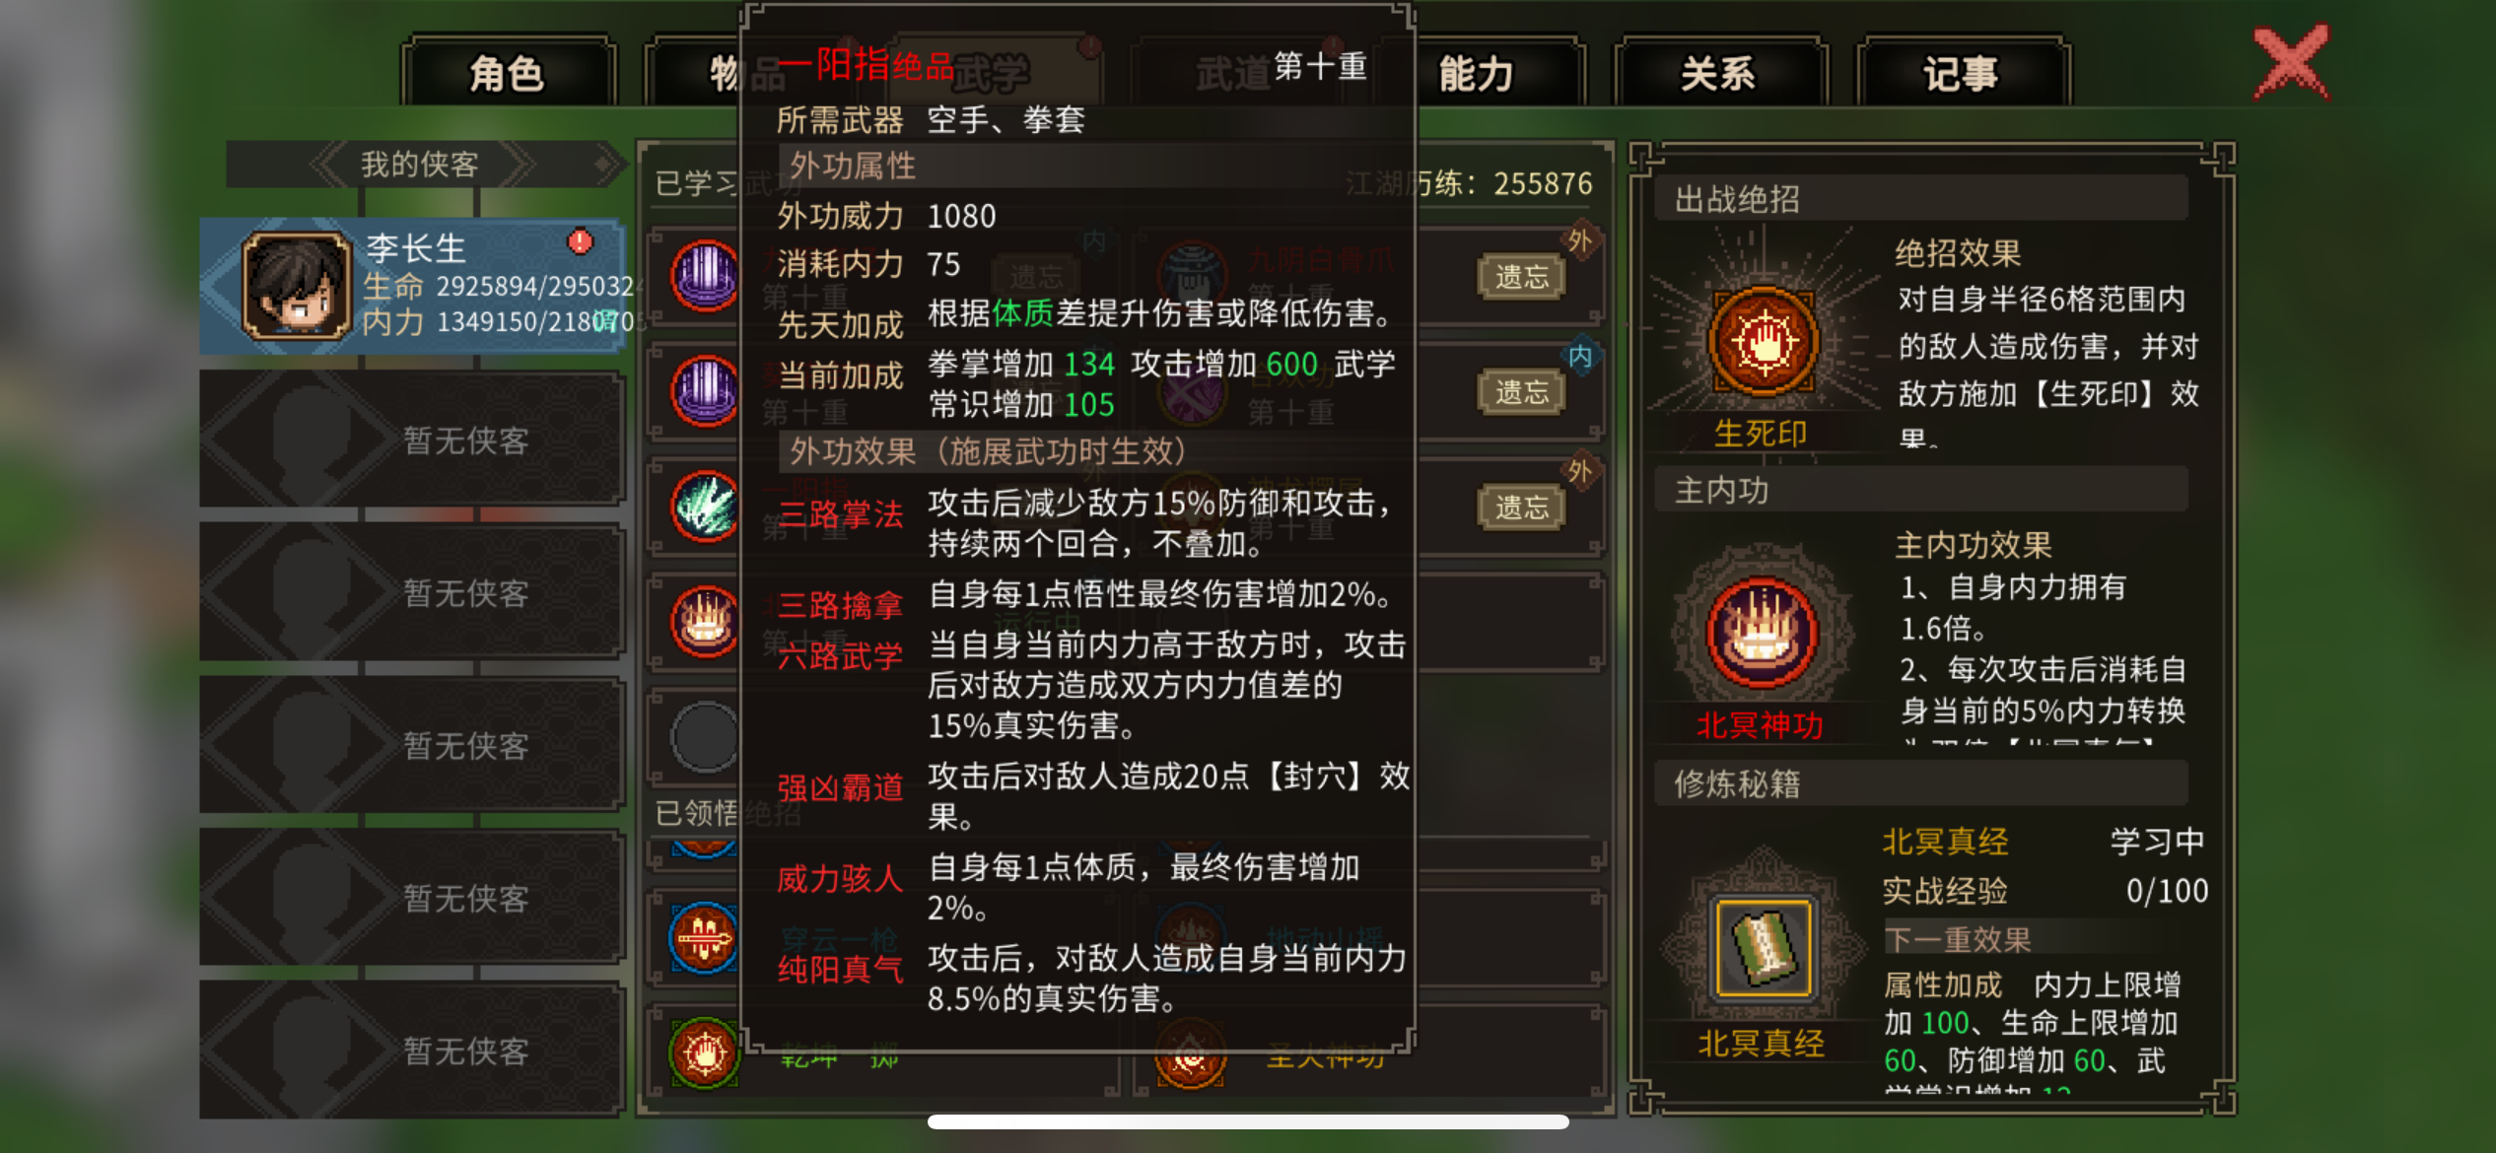Open the 关系 tab

pos(1718,73)
